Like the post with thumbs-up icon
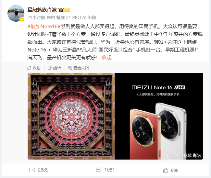The width and height of the screenshot is (211, 178). click(x=166, y=170)
